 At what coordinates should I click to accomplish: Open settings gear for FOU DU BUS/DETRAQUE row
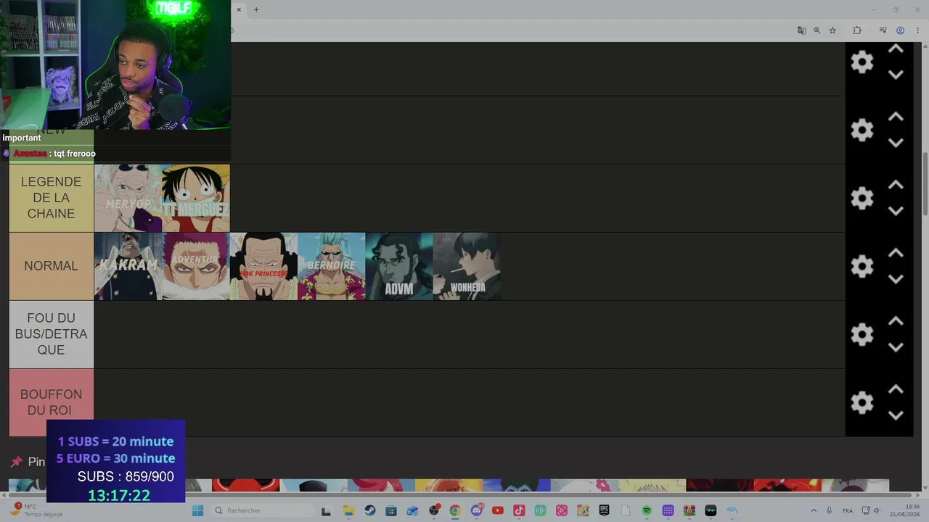point(862,334)
